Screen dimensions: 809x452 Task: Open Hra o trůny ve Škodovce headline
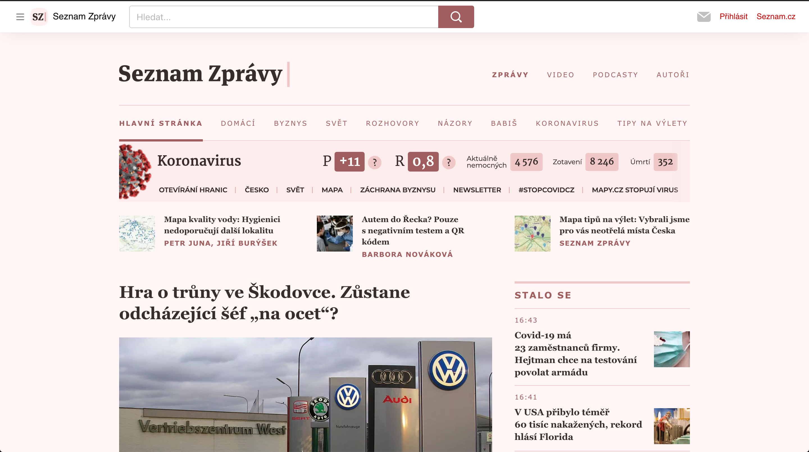[264, 303]
